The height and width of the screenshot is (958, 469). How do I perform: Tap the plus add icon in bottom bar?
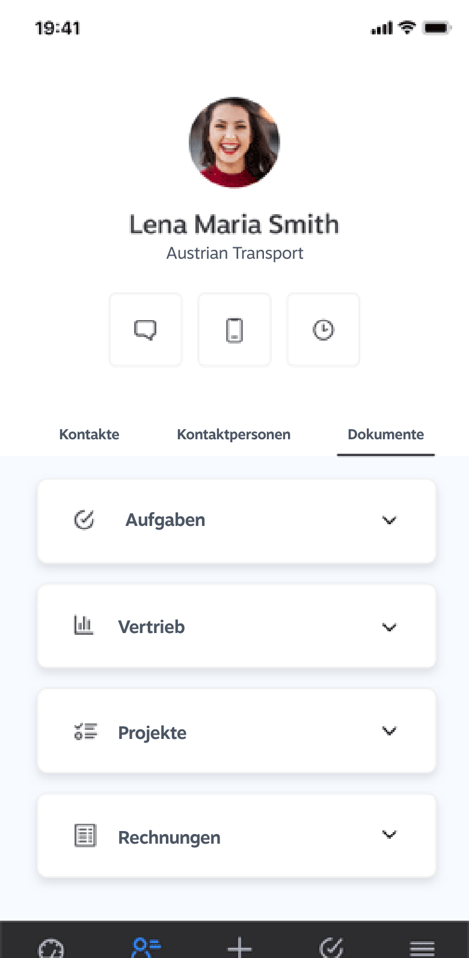click(239, 948)
